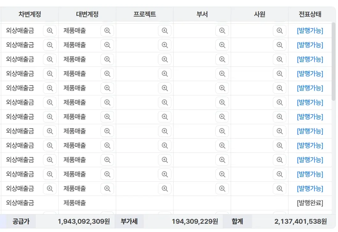Click the 차변계정 column header
Screen dimensions: 338x232
[x=29, y=14]
